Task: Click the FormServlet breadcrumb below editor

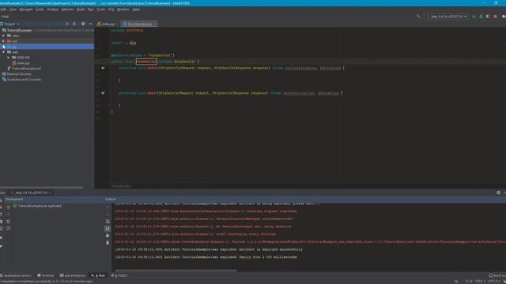Action: click(x=121, y=186)
